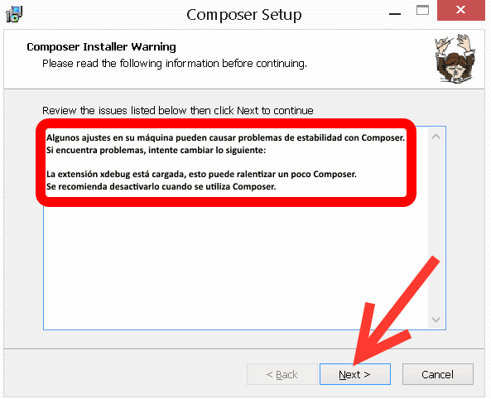The image size is (491, 399).
Task: Click the 'Review the issues listed below' label
Action: (177, 111)
